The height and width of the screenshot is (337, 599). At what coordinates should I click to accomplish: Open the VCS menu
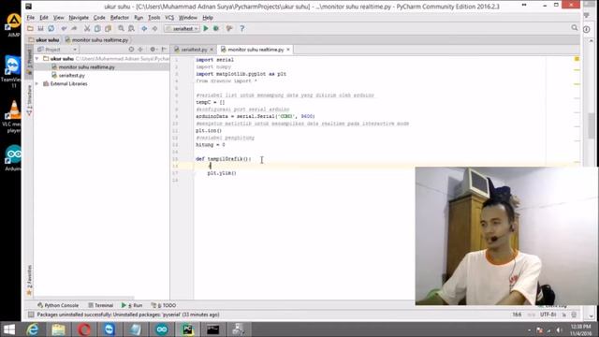coord(169,18)
